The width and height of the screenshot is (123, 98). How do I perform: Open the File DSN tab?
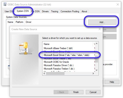pyautogui.click(x=35, y=11)
